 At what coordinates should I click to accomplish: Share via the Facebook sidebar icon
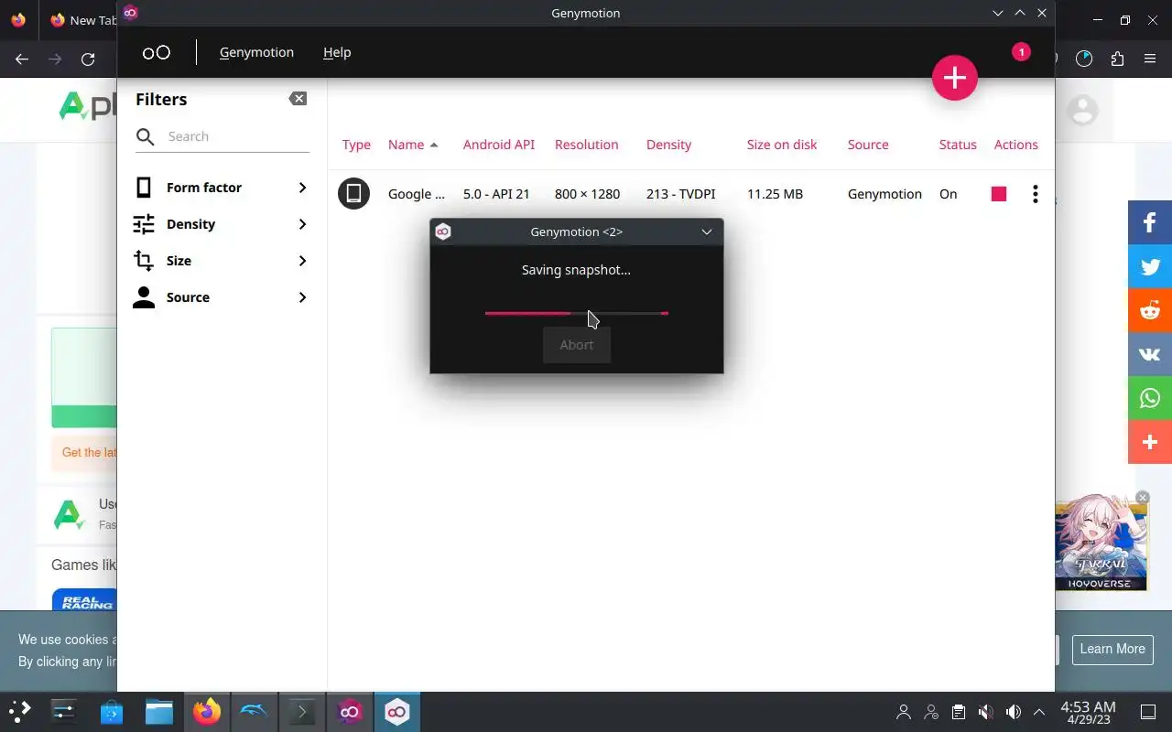click(1150, 222)
